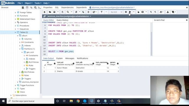Open the No limit rows dropdown

(x=116, y=12)
